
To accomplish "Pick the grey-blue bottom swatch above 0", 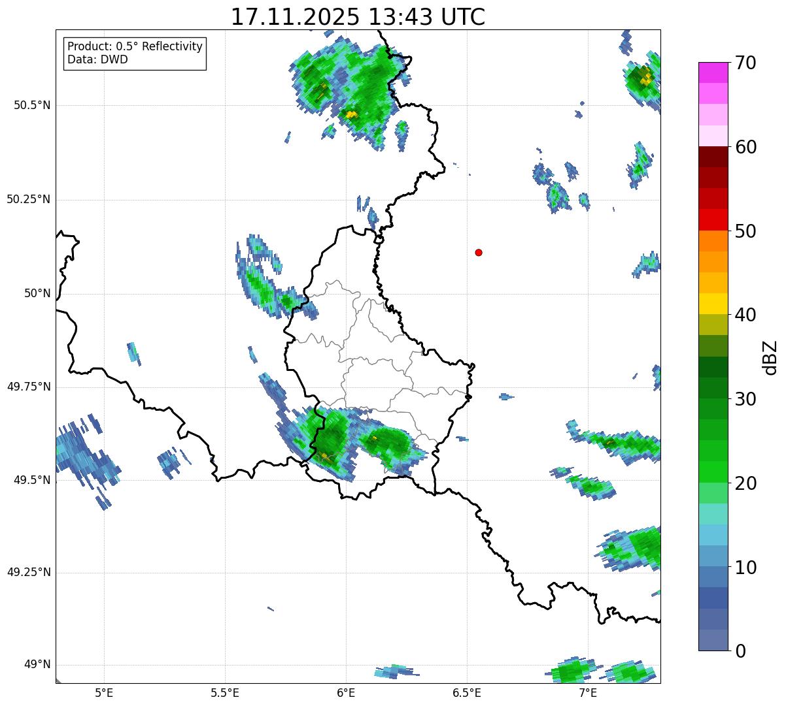I will tap(713, 640).
